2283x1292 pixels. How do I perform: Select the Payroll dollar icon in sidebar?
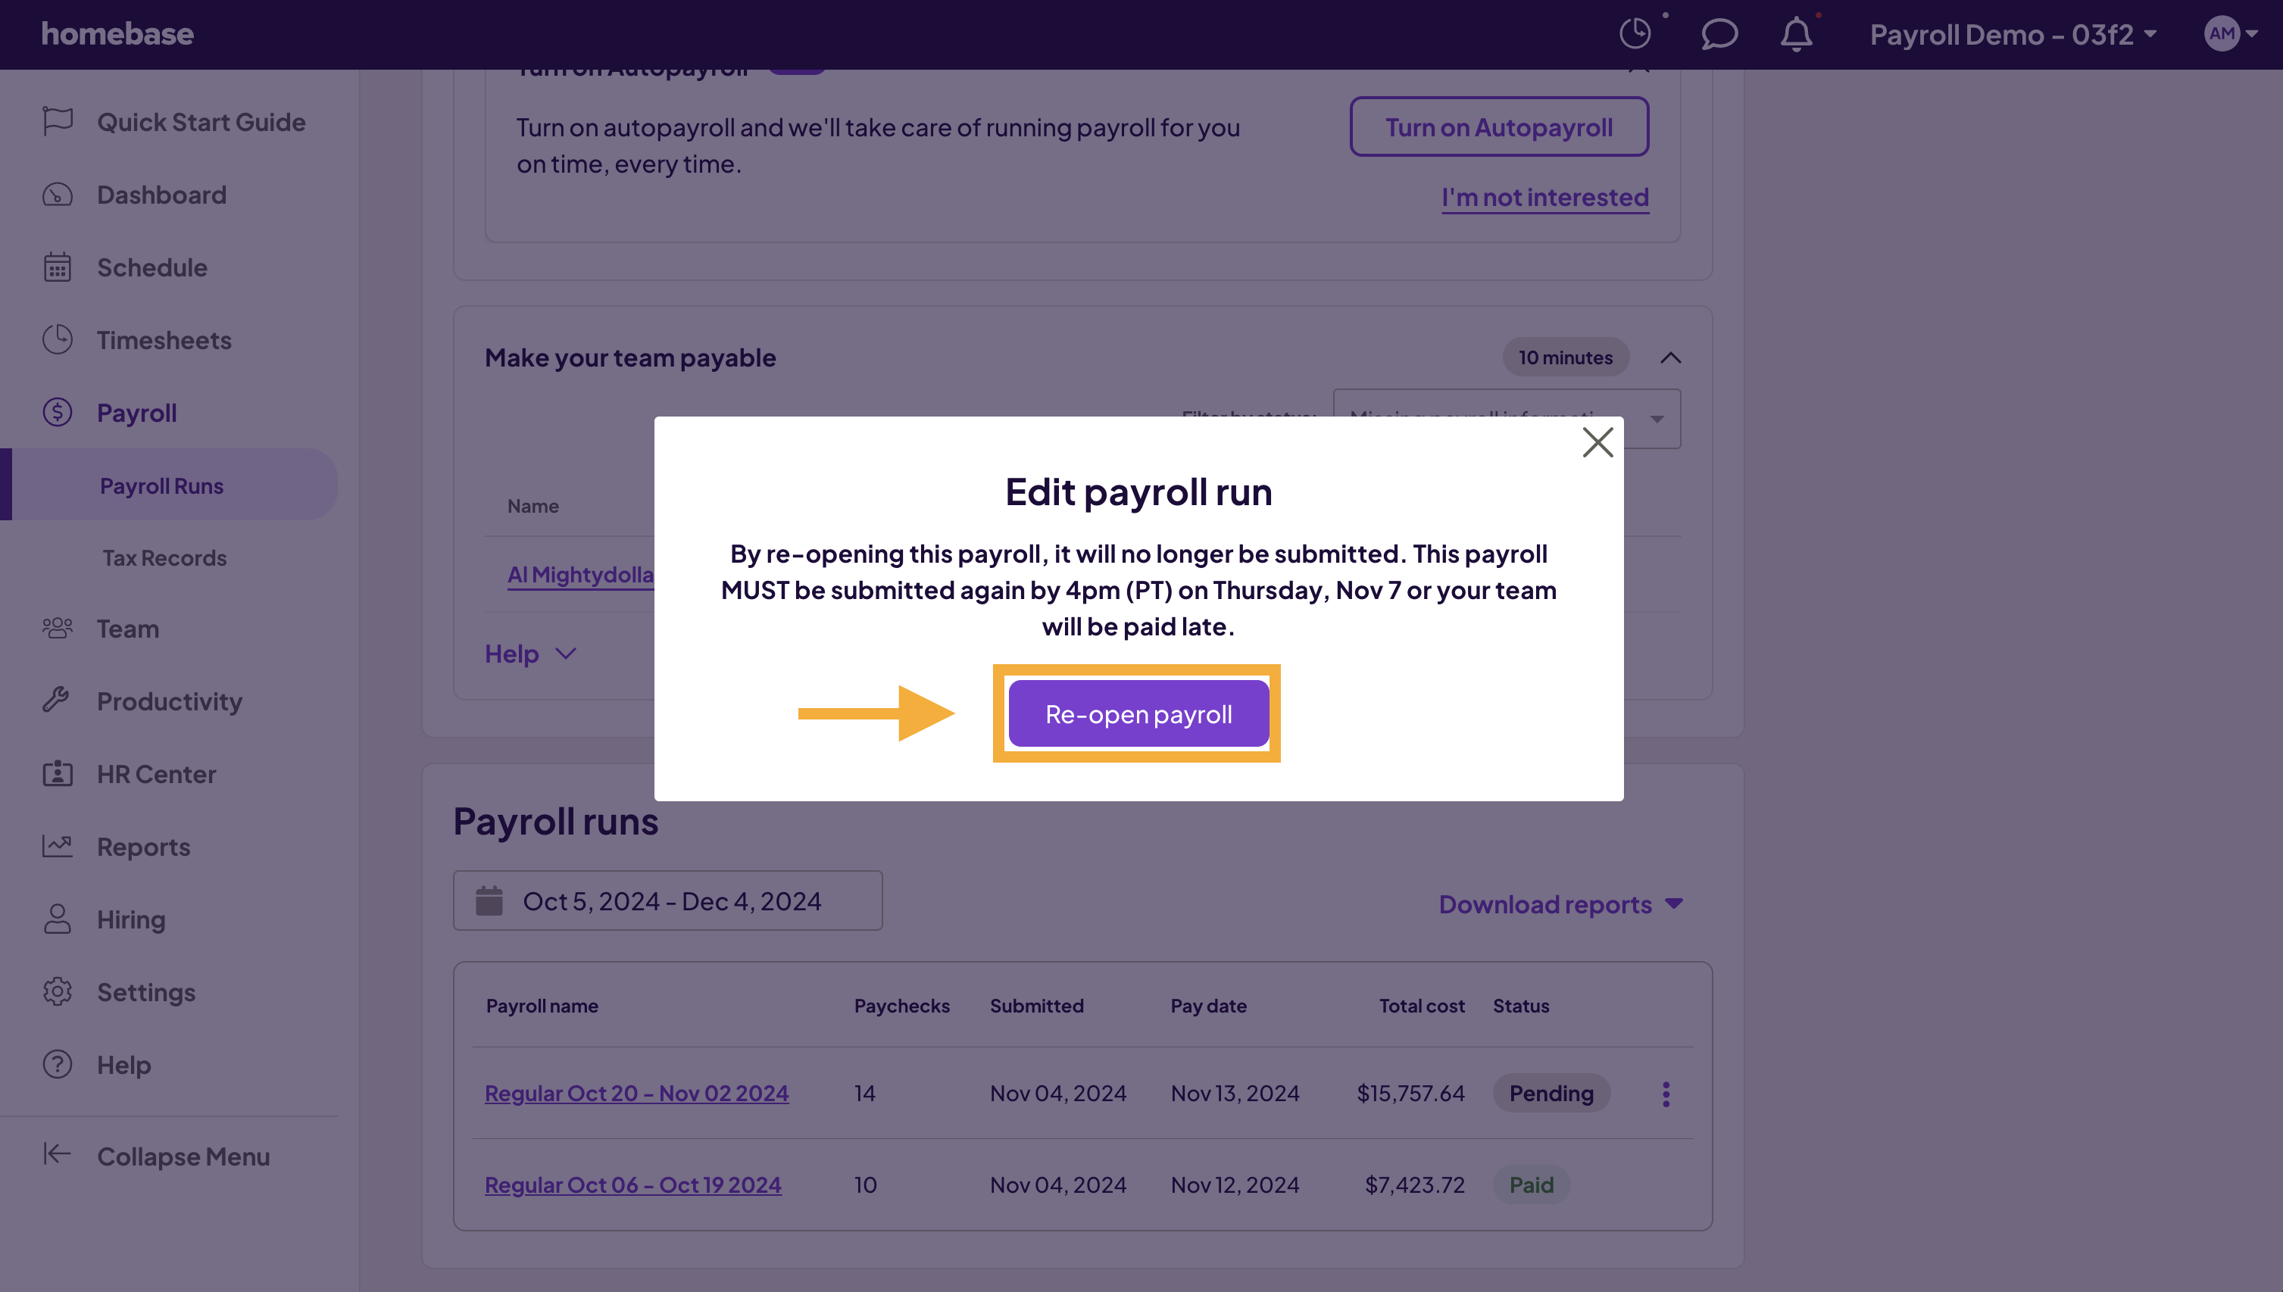tap(56, 413)
